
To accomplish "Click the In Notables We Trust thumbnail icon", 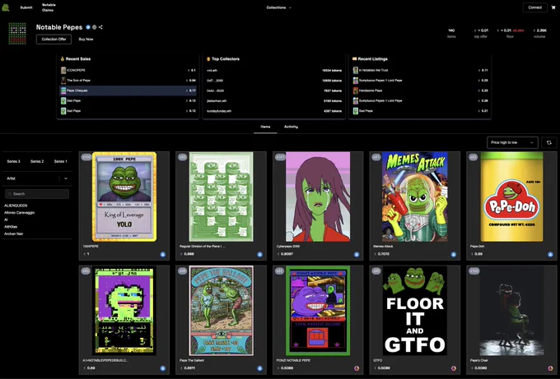I will [356, 70].
